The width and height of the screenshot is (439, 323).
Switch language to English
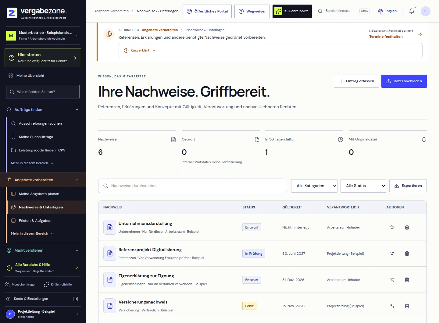point(387,11)
